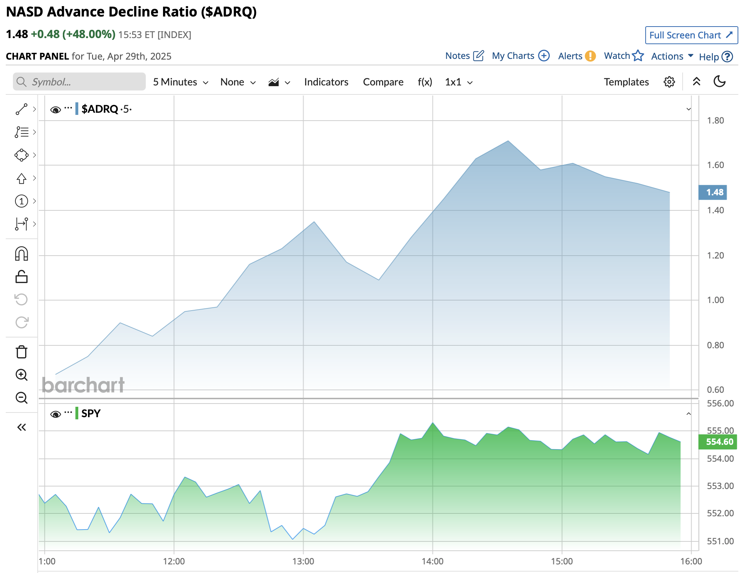Click the zoom in magnifier icon
The image size is (739, 573).
point(22,375)
